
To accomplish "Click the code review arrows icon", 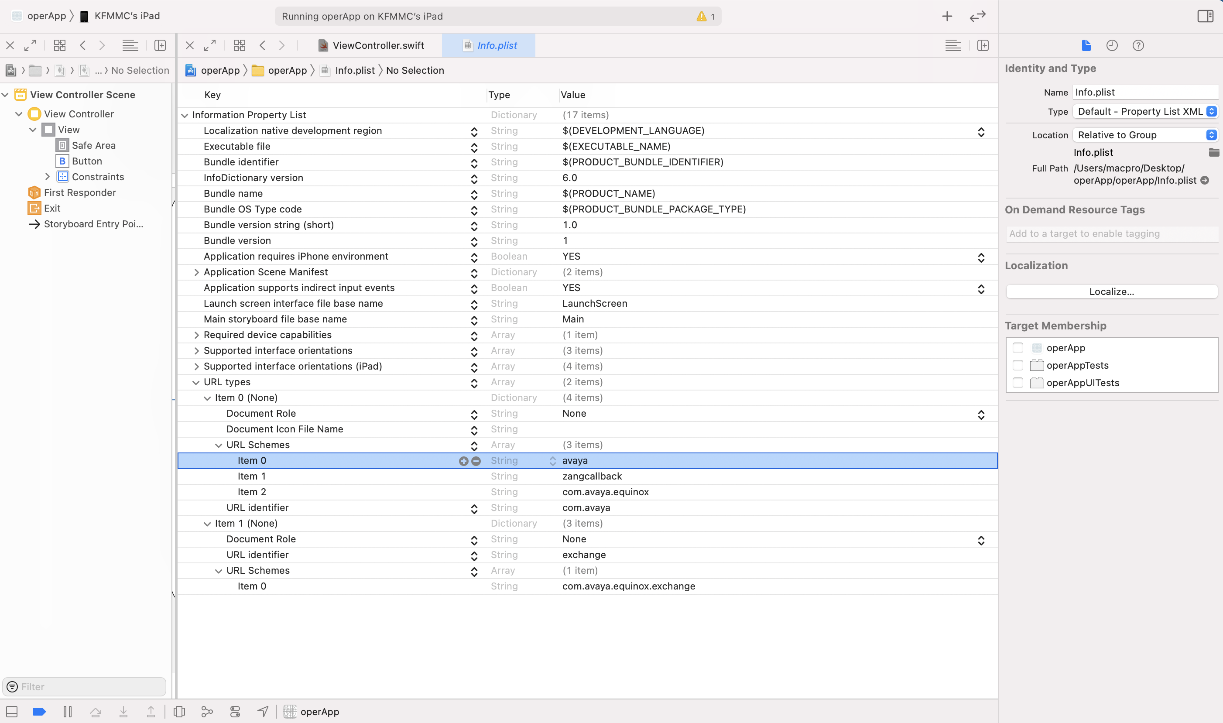I will 977,16.
